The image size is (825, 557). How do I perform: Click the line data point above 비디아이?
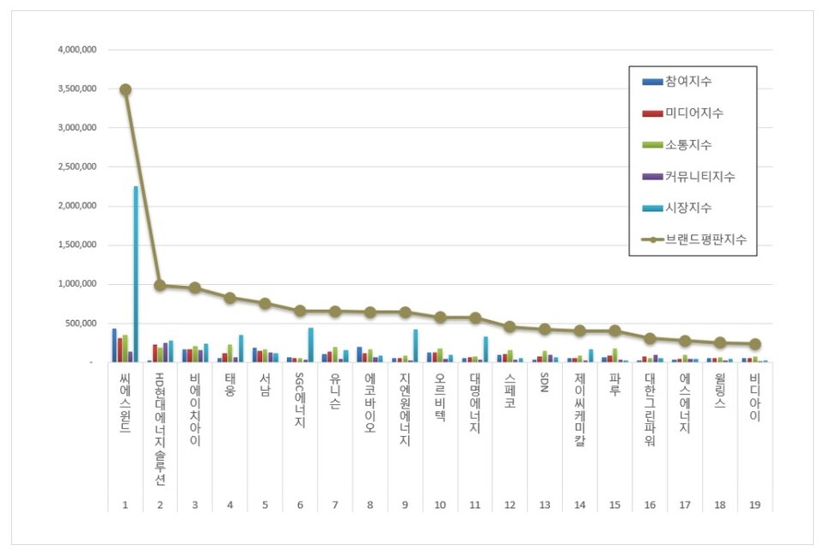click(755, 343)
